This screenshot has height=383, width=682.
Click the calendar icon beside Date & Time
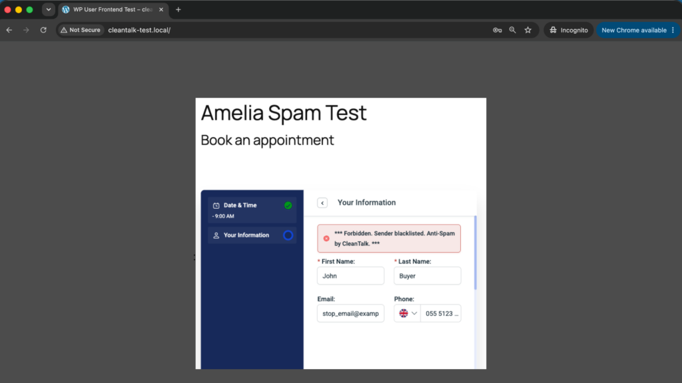pos(216,205)
